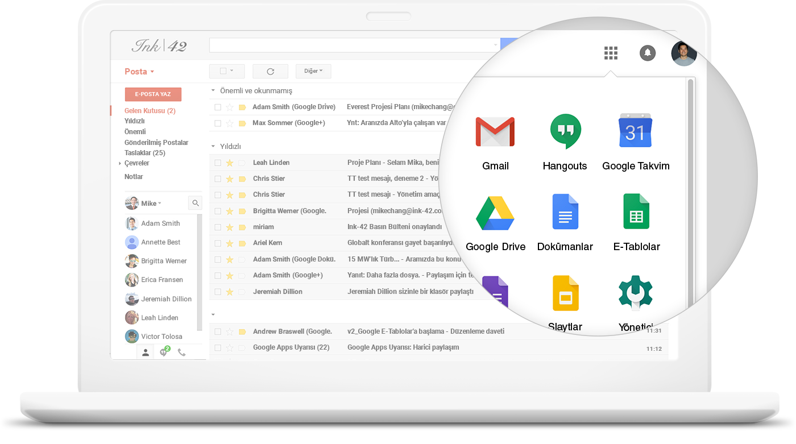Click the refresh button in mail toolbar
The image size is (796, 444).
click(271, 71)
